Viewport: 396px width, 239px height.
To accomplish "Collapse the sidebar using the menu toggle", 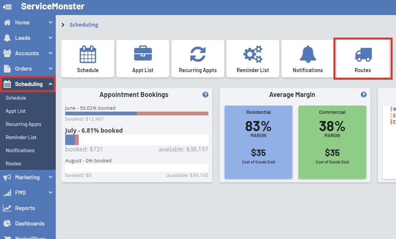I will point(7,7).
